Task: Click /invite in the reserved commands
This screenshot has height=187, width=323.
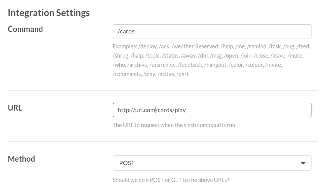Action: [273, 65]
